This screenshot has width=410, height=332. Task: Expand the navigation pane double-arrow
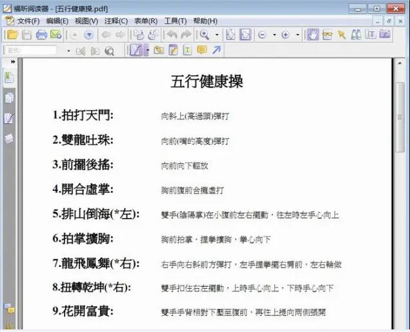tap(13, 62)
